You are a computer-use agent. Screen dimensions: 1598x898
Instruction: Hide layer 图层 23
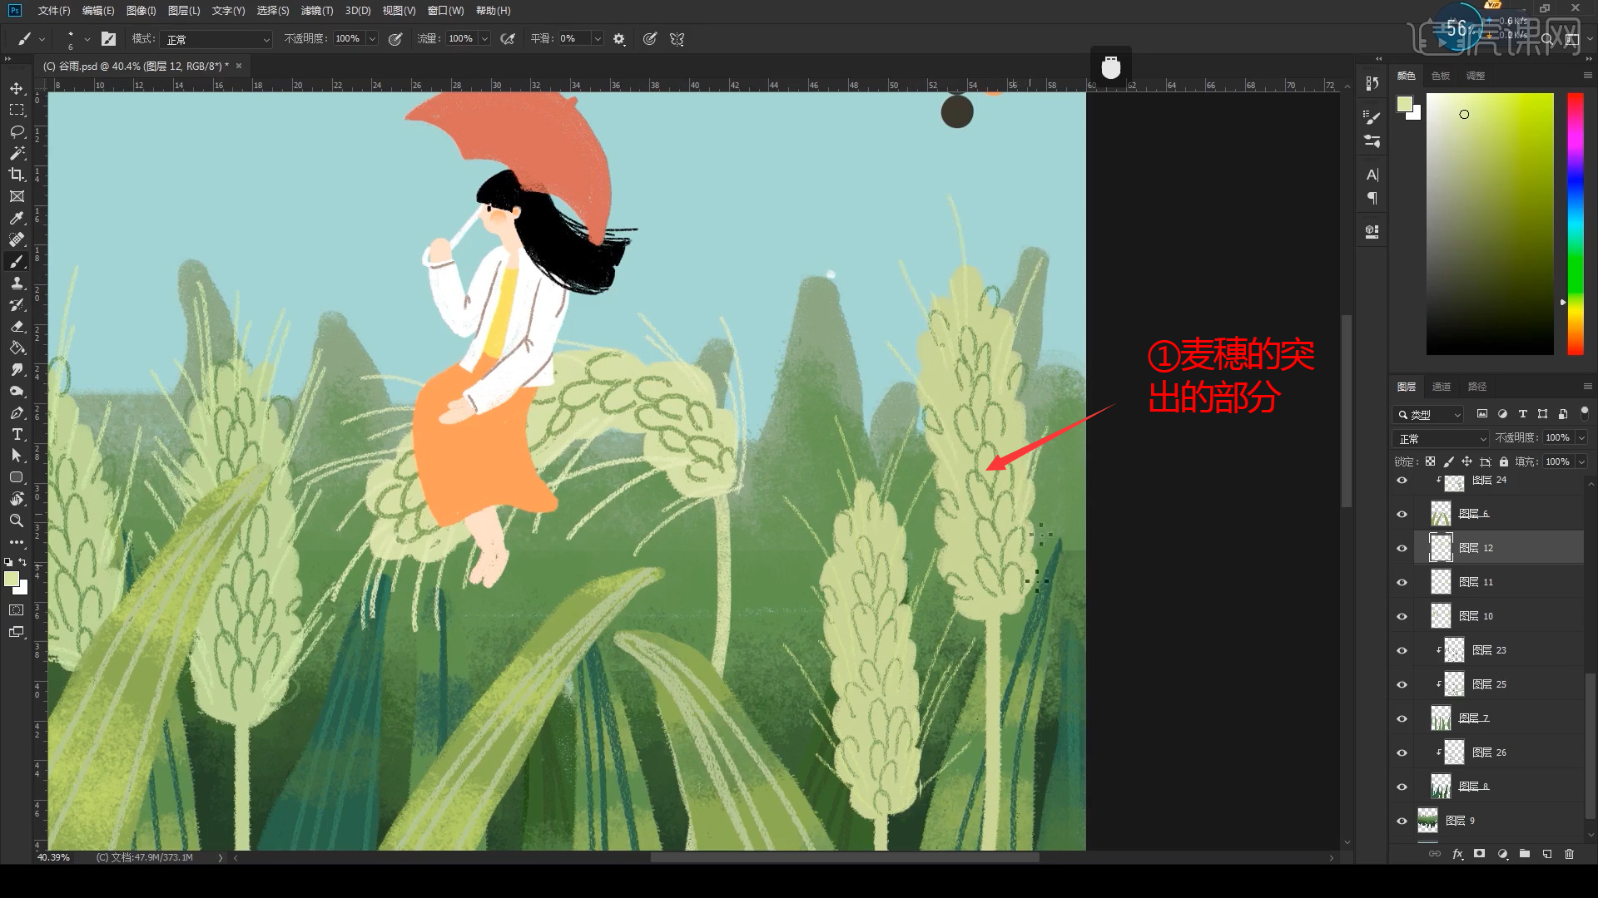tap(1402, 651)
